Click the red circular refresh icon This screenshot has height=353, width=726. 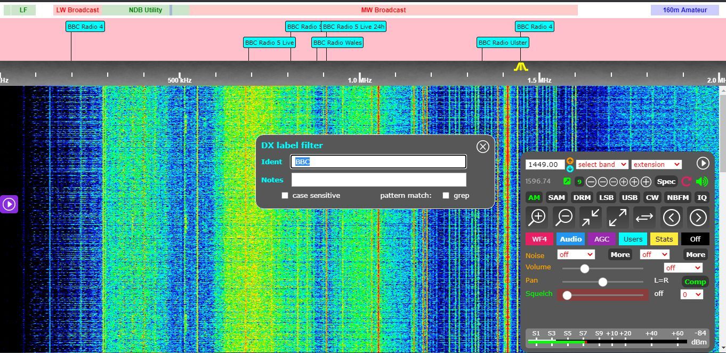(x=687, y=182)
